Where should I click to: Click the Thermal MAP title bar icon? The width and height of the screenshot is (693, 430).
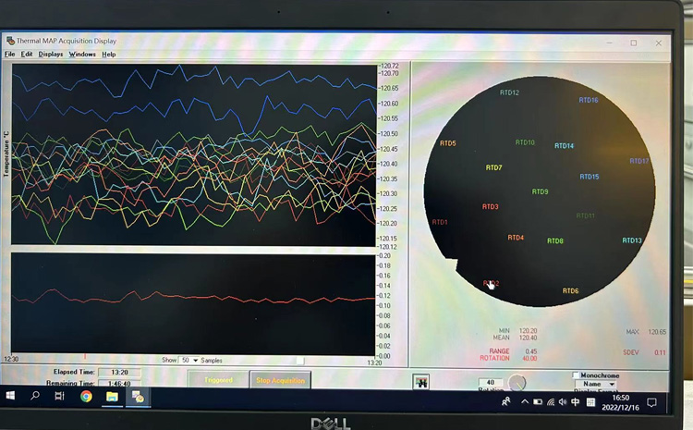click(x=10, y=41)
